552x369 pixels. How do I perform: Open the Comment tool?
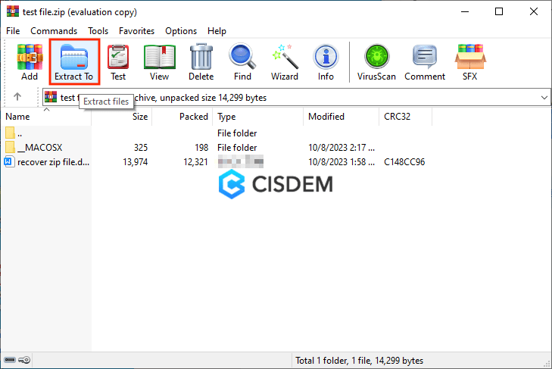pyautogui.click(x=425, y=62)
